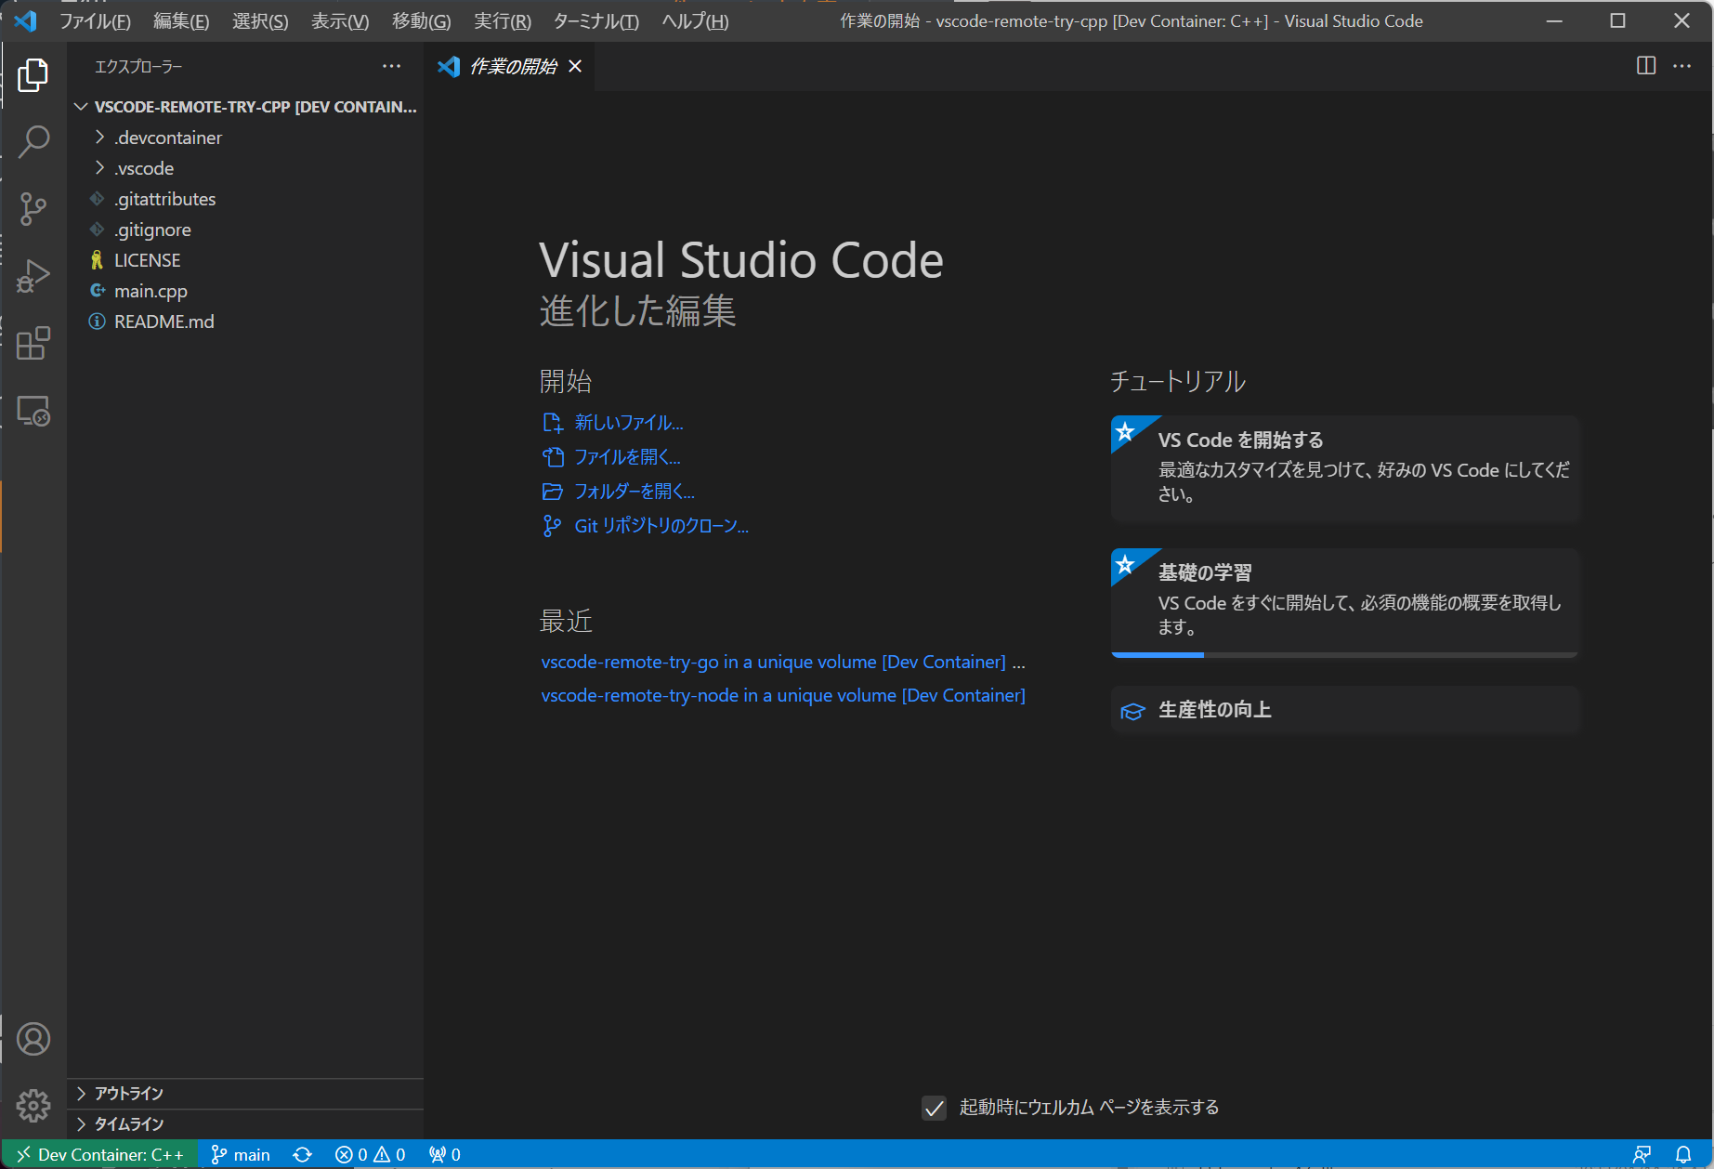Viewport: 1714px width, 1169px height.
Task: Open the Source Control view icon
Action: click(33, 209)
